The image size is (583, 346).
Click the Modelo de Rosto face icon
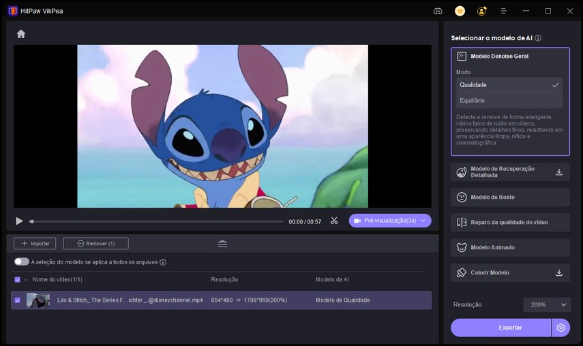462,197
